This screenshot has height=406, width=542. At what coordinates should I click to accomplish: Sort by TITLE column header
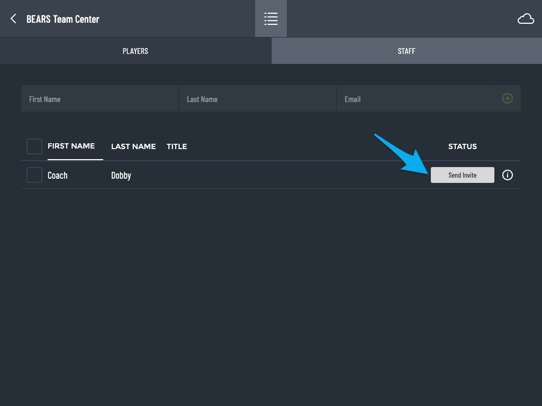point(177,146)
